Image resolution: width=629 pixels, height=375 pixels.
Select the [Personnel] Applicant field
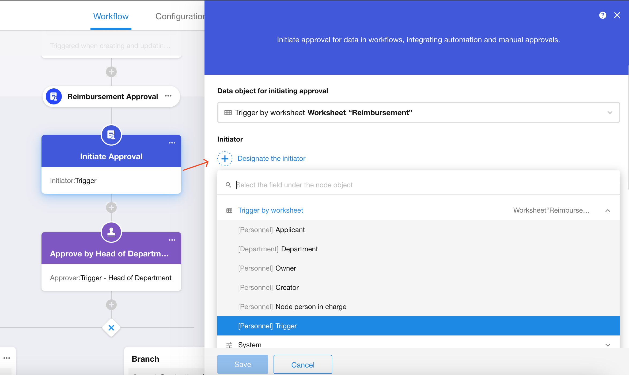271,230
